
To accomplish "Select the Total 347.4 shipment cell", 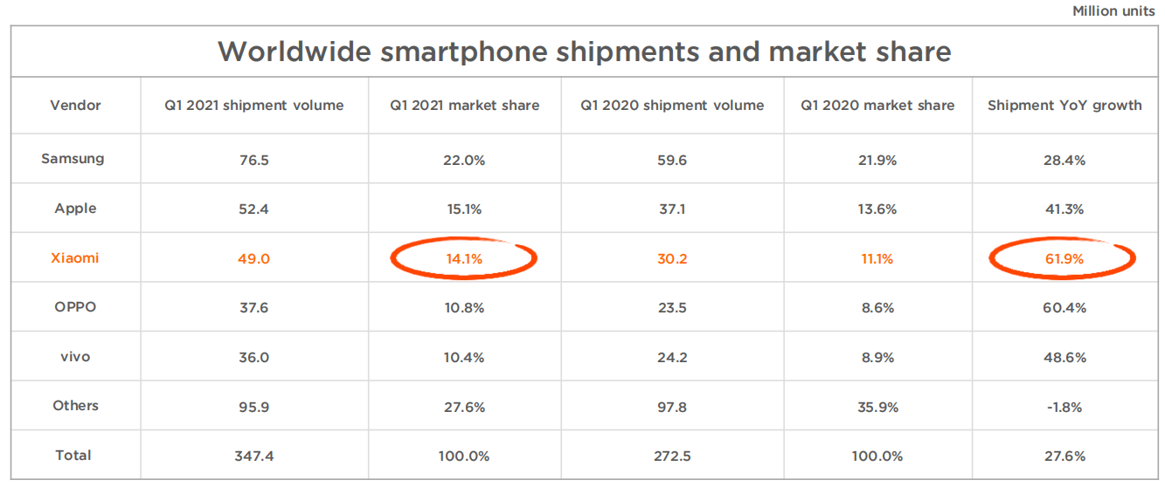I will pyautogui.click(x=253, y=456).
